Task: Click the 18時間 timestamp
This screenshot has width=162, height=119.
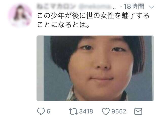Action: click(x=134, y=7)
